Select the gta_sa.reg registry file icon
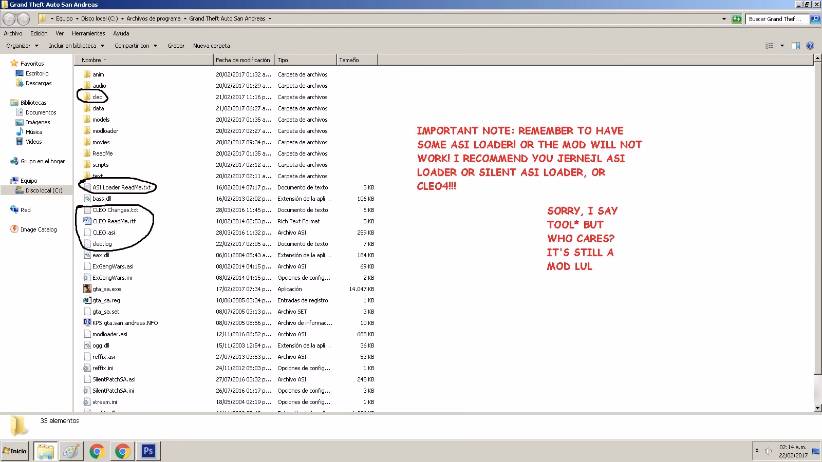The image size is (822, 462). pos(87,300)
